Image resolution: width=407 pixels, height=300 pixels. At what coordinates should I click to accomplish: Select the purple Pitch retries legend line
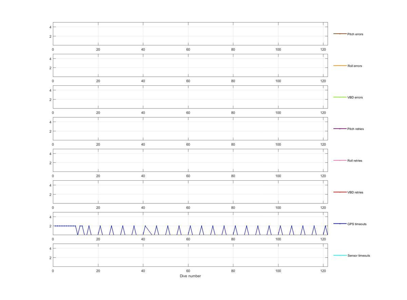[x=340, y=129]
